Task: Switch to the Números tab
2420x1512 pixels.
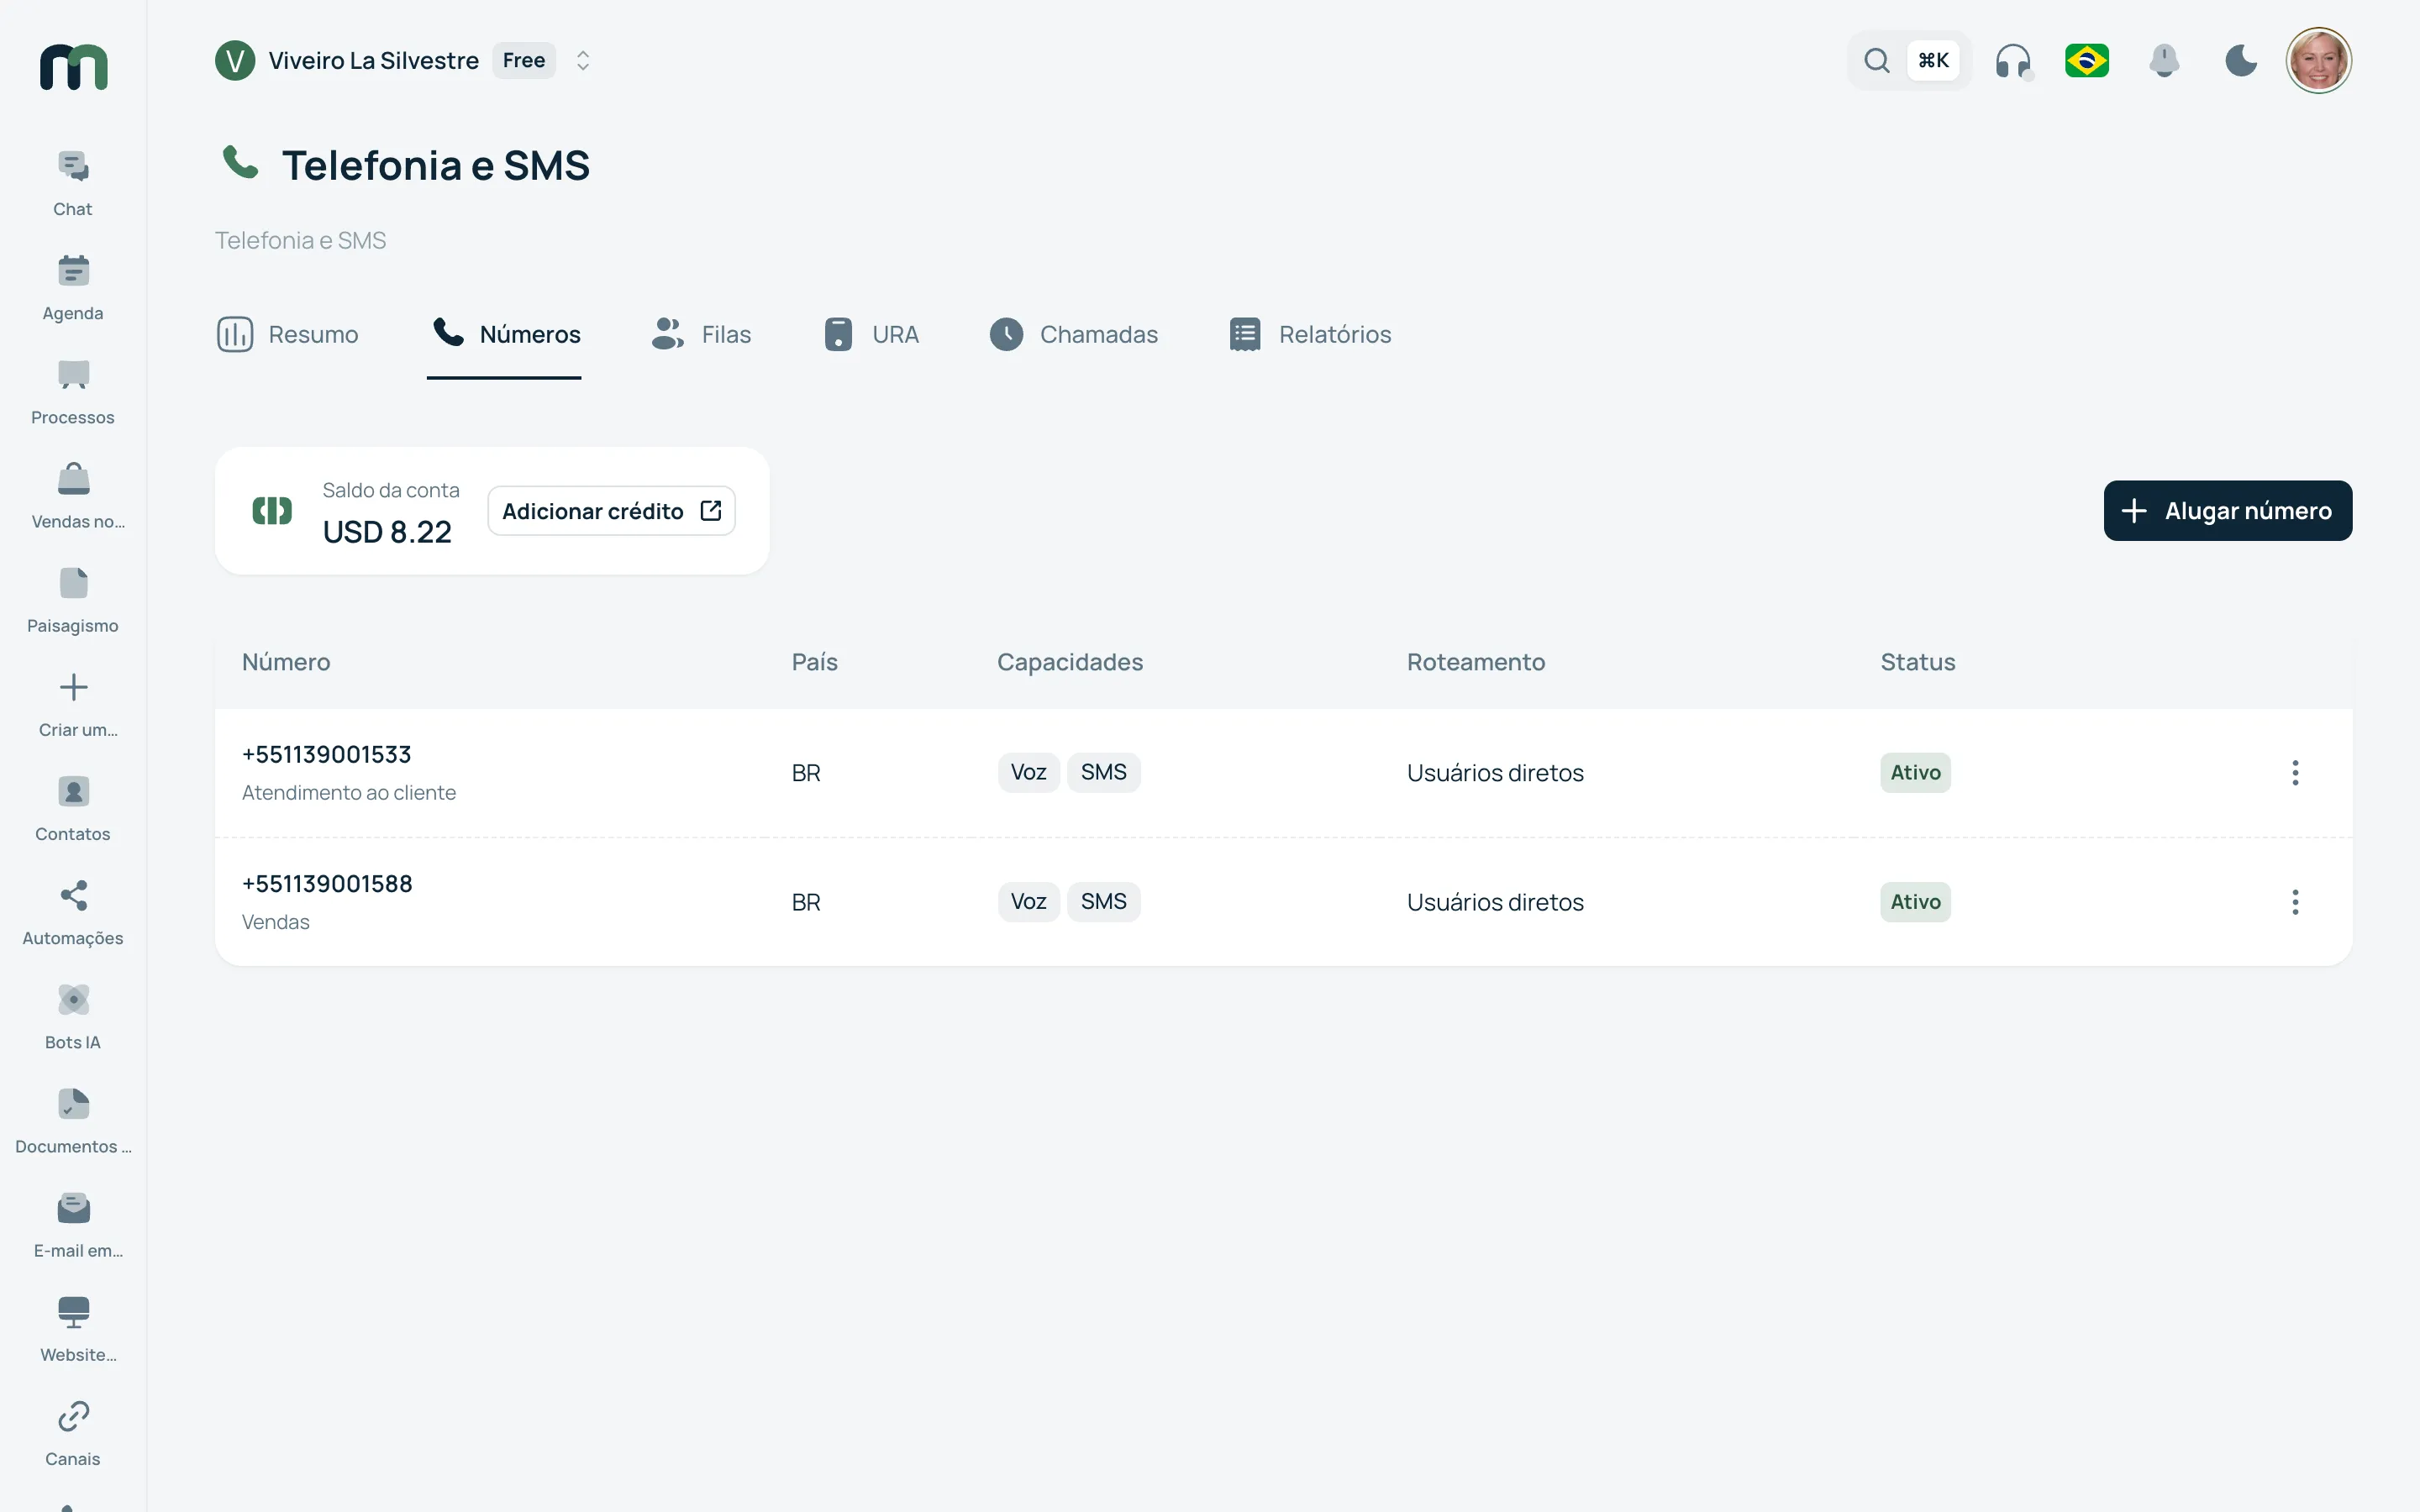Action: 505,334
